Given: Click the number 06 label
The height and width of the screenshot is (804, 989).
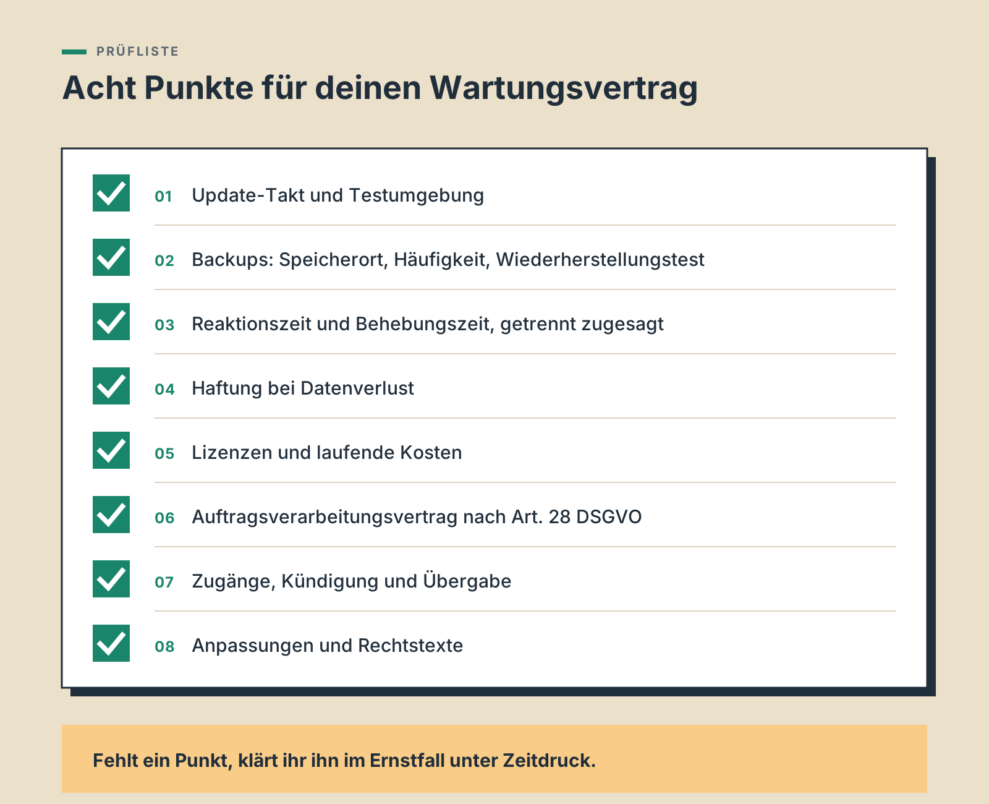Looking at the screenshot, I should click(x=164, y=518).
